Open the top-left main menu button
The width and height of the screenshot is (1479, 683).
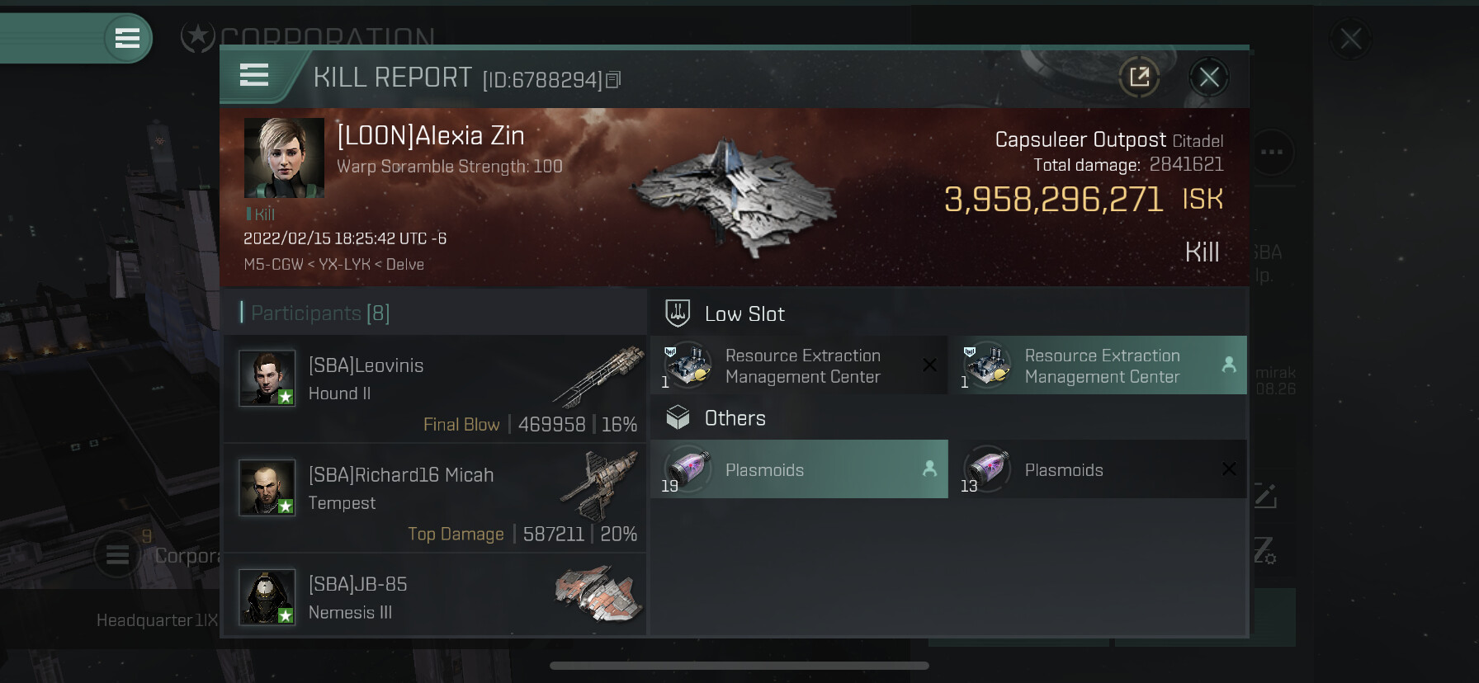point(127,38)
